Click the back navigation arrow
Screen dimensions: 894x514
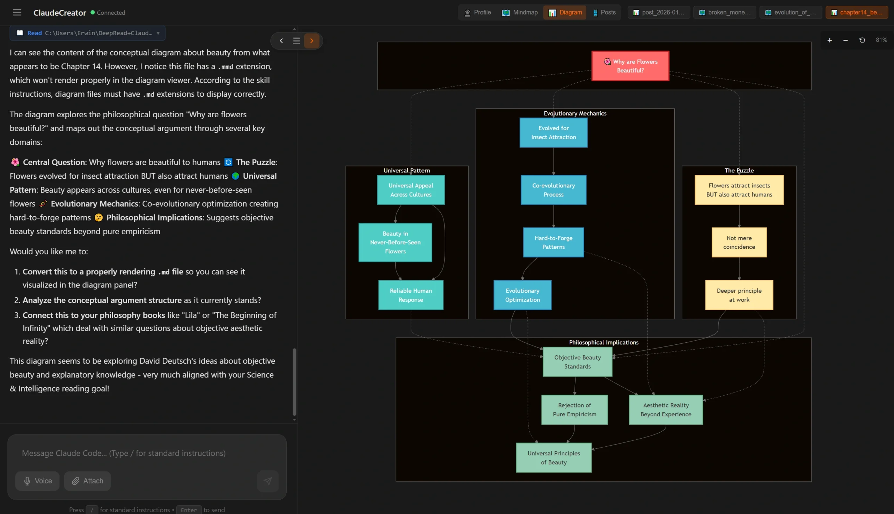tap(281, 40)
